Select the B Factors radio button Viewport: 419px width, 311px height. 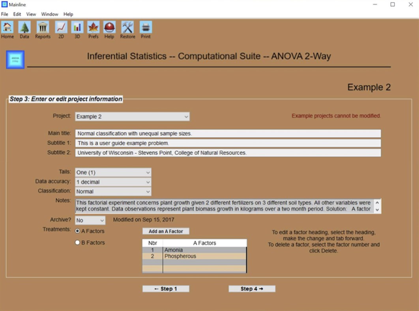tap(78, 242)
